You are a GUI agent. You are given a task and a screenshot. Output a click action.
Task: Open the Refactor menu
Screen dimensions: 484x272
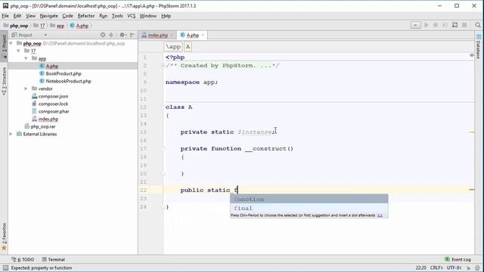[85, 16]
